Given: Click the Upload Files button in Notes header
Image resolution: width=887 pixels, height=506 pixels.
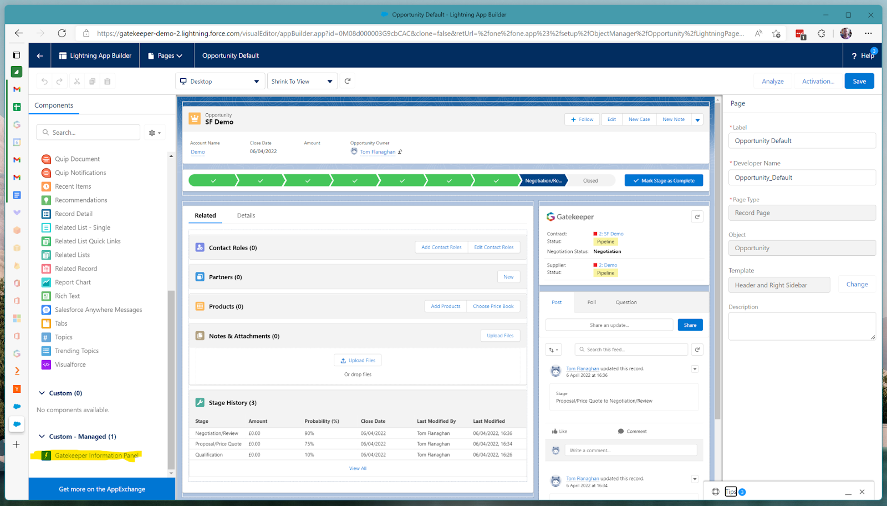Looking at the screenshot, I should coord(500,336).
